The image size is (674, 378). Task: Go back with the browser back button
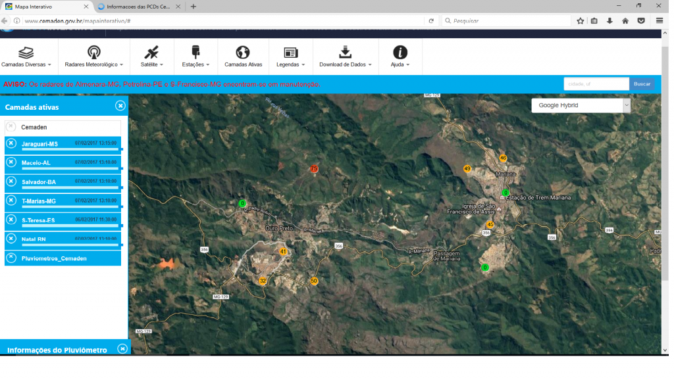(5, 20)
